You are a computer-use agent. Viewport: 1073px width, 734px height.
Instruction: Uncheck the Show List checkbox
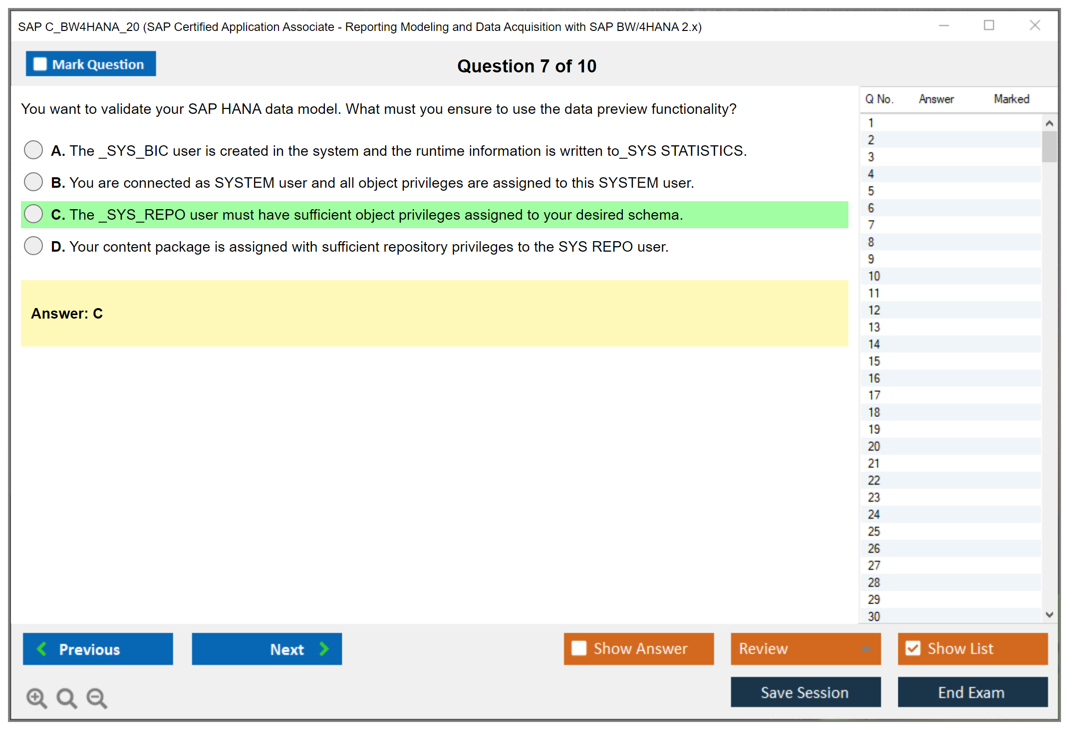click(x=913, y=648)
